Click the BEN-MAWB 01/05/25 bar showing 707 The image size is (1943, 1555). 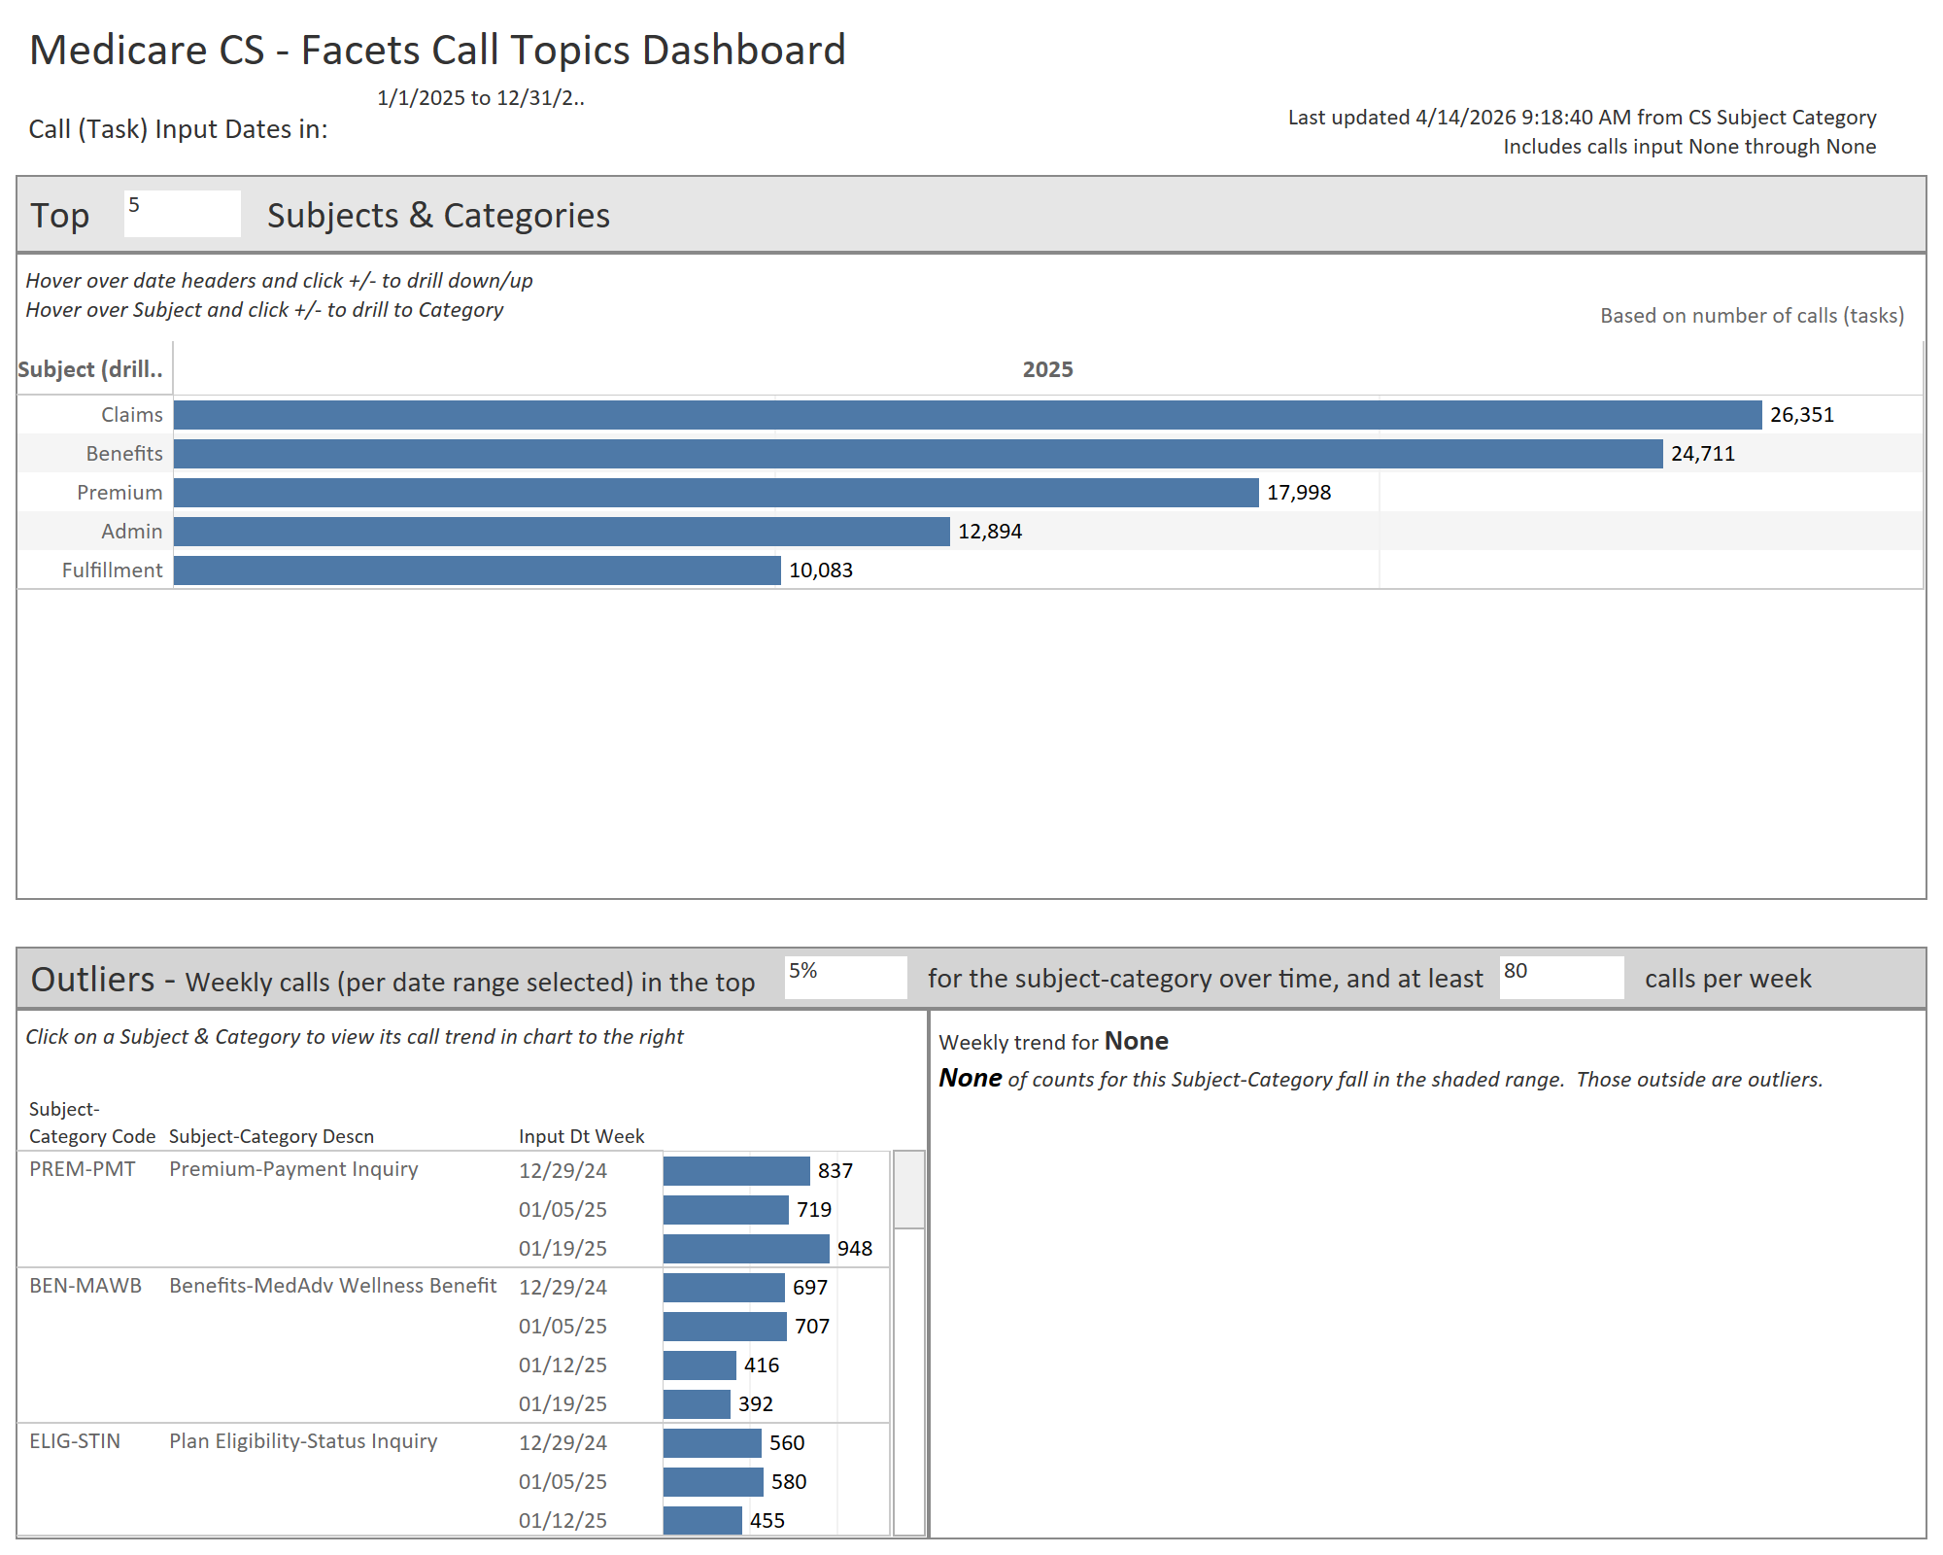pyautogui.click(x=724, y=1327)
